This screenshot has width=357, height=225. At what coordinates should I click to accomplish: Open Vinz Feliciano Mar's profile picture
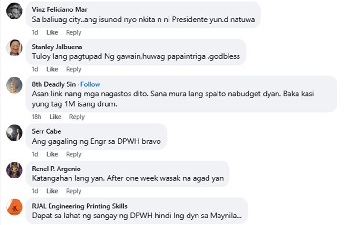click(14, 10)
